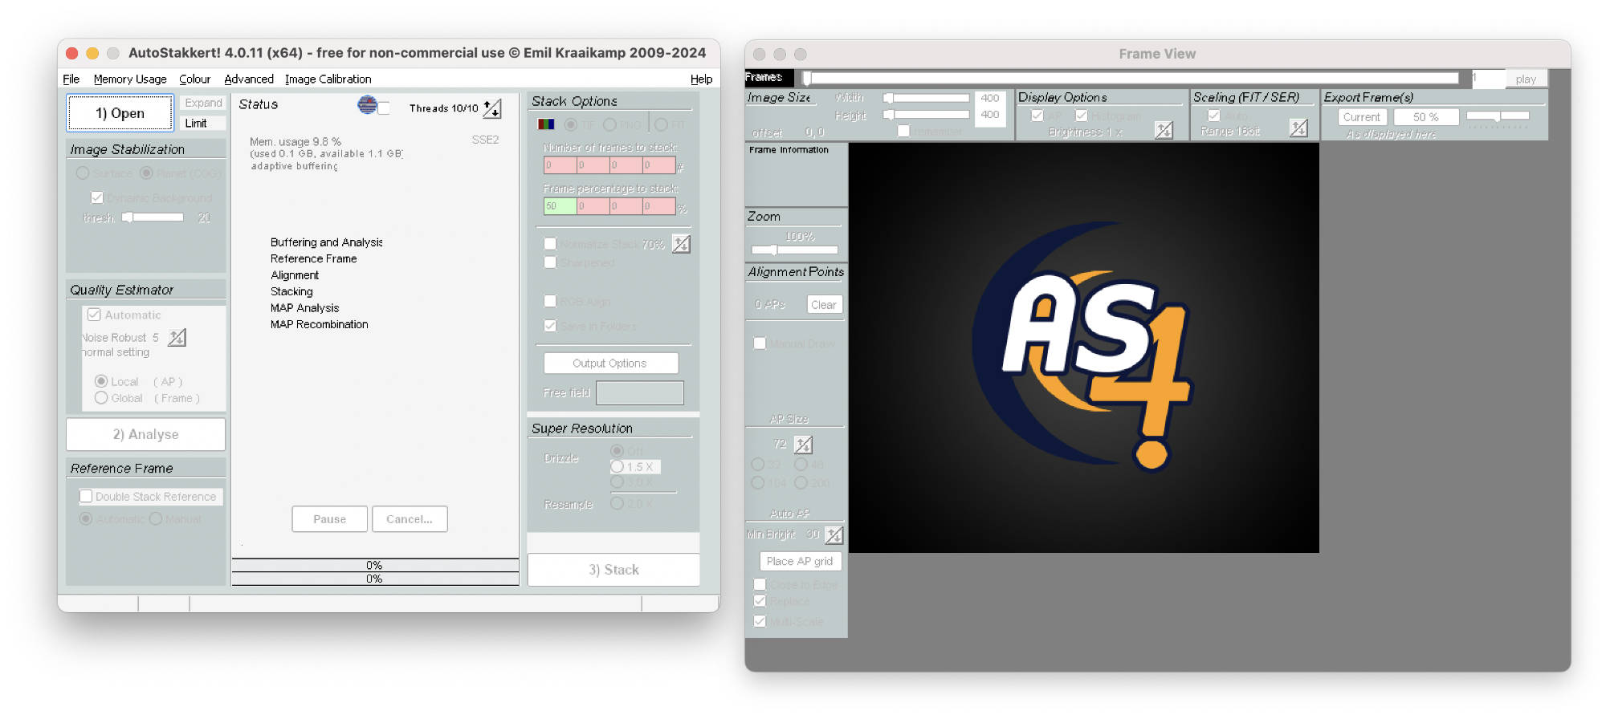Viewport: 1606px width, 715px height.
Task: Open Output Options
Action: tap(610, 364)
